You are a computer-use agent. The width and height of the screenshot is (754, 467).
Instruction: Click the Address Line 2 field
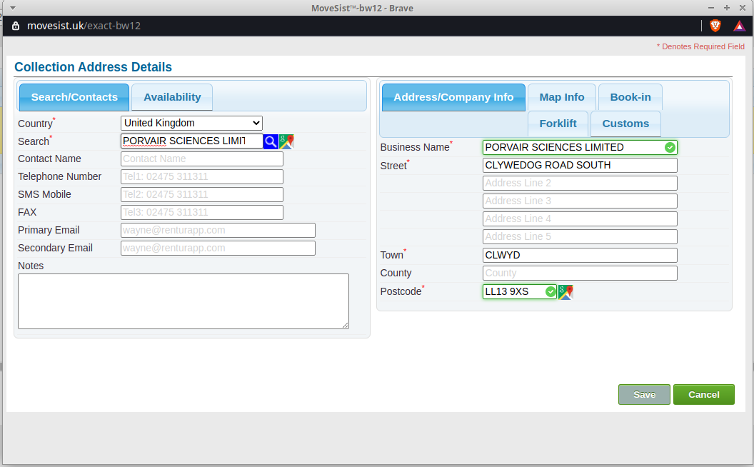(580, 184)
